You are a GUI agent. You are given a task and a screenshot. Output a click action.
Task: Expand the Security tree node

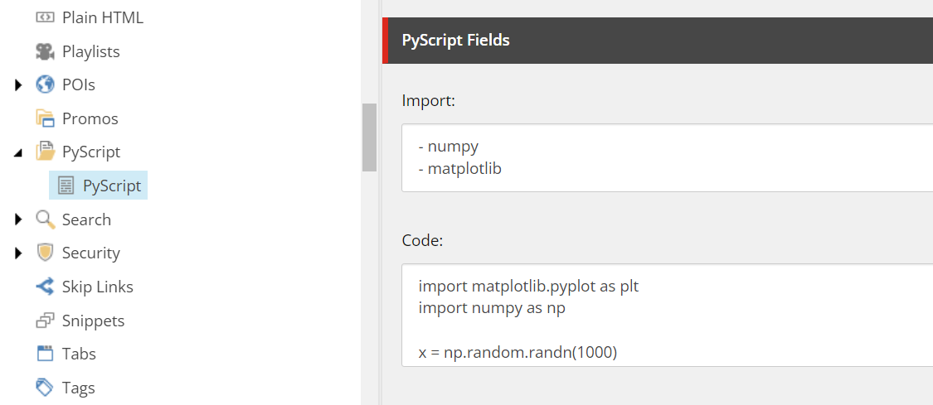click(x=18, y=253)
